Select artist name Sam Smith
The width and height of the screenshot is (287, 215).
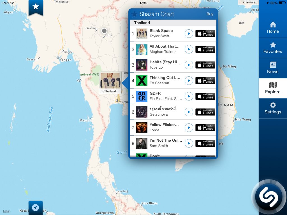pos(159,146)
